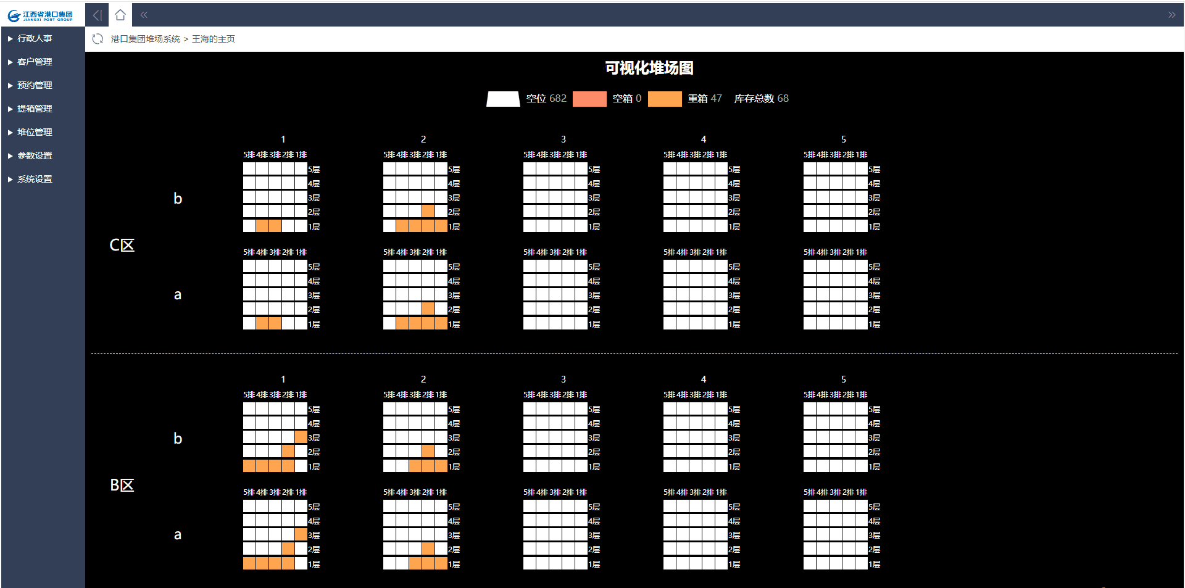
Task: Expand the 预约管理 menu
Action: pyautogui.click(x=35, y=85)
